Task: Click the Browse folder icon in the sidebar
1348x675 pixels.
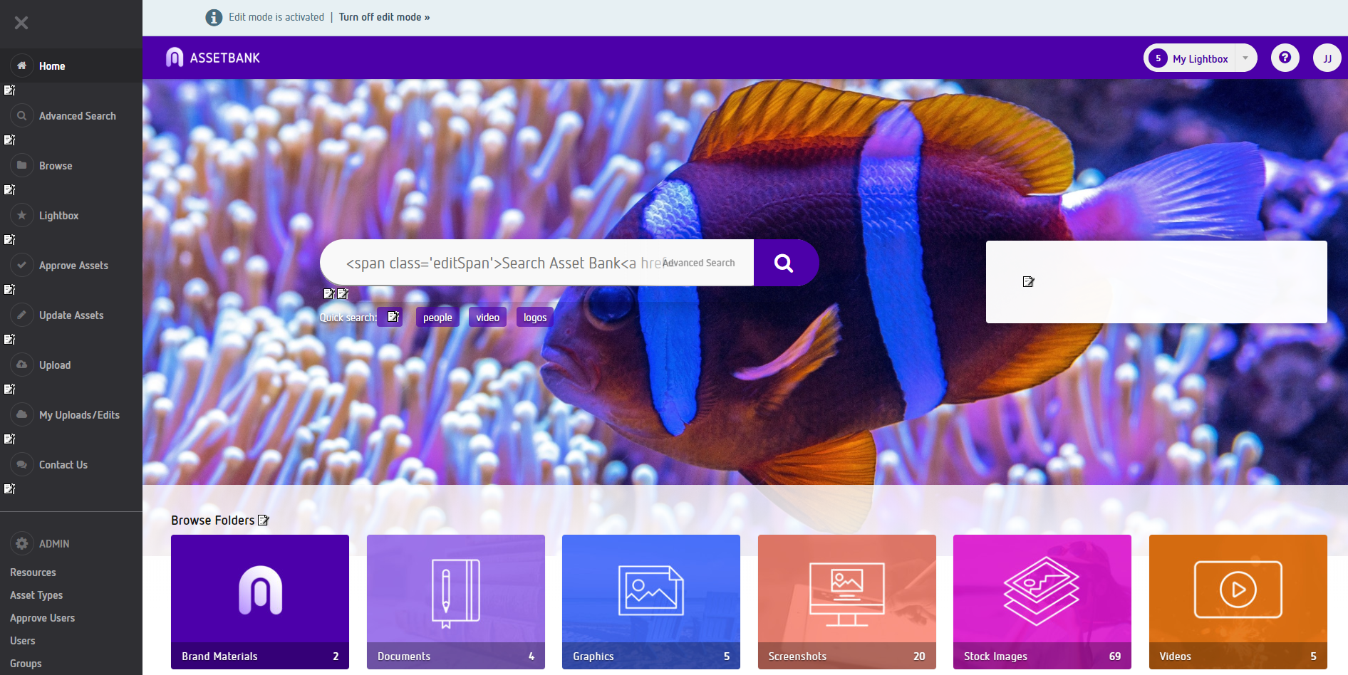Action: pyautogui.click(x=22, y=165)
